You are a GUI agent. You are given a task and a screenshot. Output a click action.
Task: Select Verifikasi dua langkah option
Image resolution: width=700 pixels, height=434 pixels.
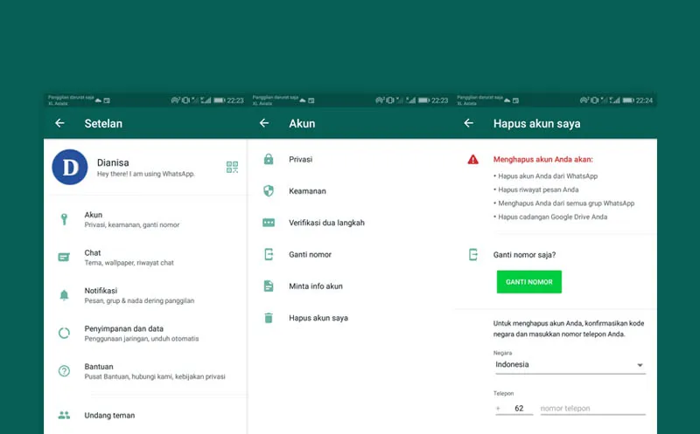326,223
